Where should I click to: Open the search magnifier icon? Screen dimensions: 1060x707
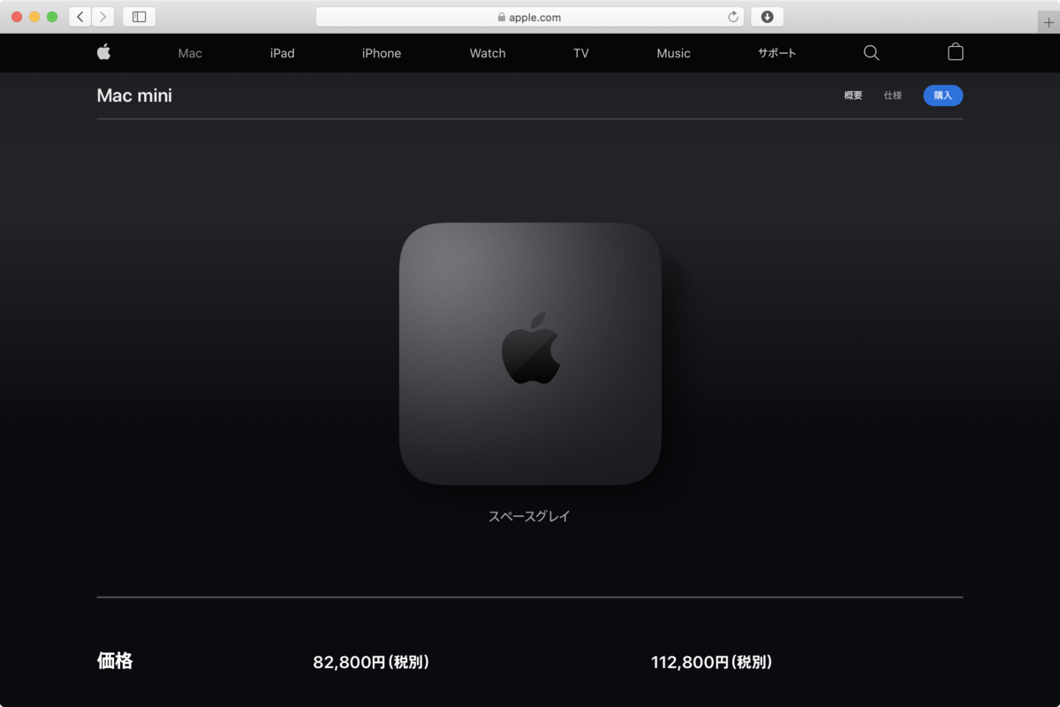click(x=871, y=53)
